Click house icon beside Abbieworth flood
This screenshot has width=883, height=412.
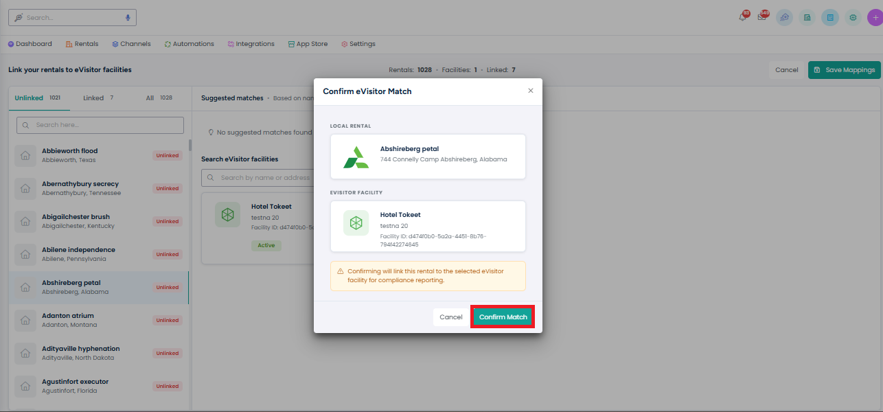coord(25,155)
